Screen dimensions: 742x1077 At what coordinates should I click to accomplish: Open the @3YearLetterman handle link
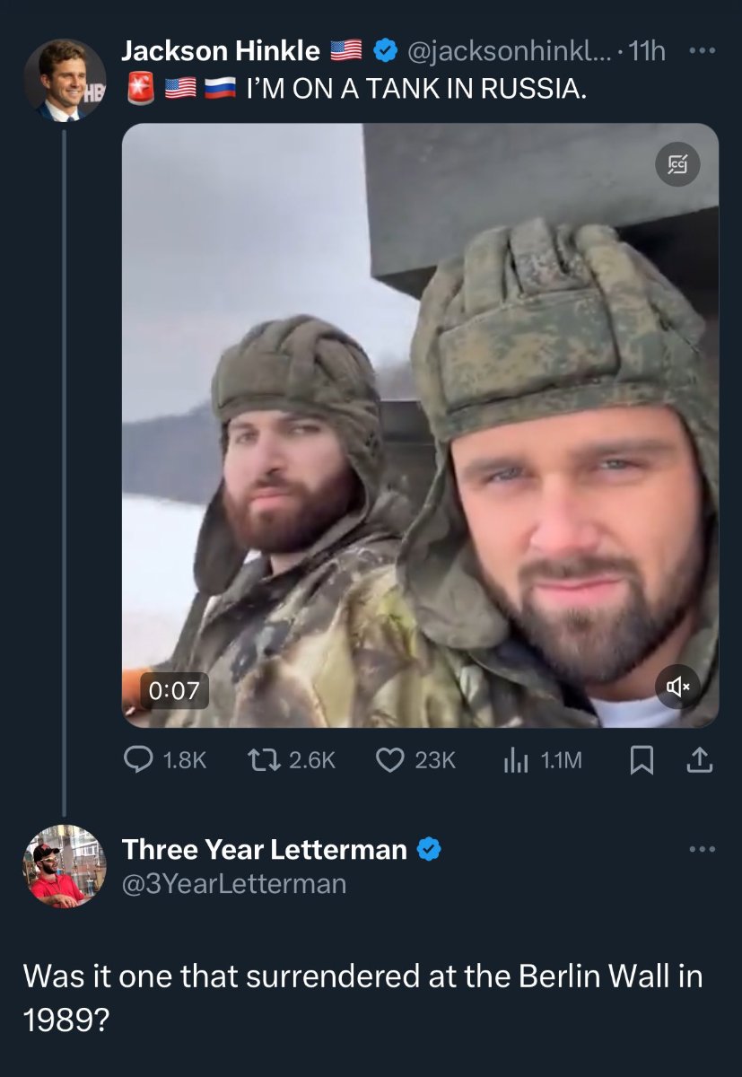click(x=234, y=883)
